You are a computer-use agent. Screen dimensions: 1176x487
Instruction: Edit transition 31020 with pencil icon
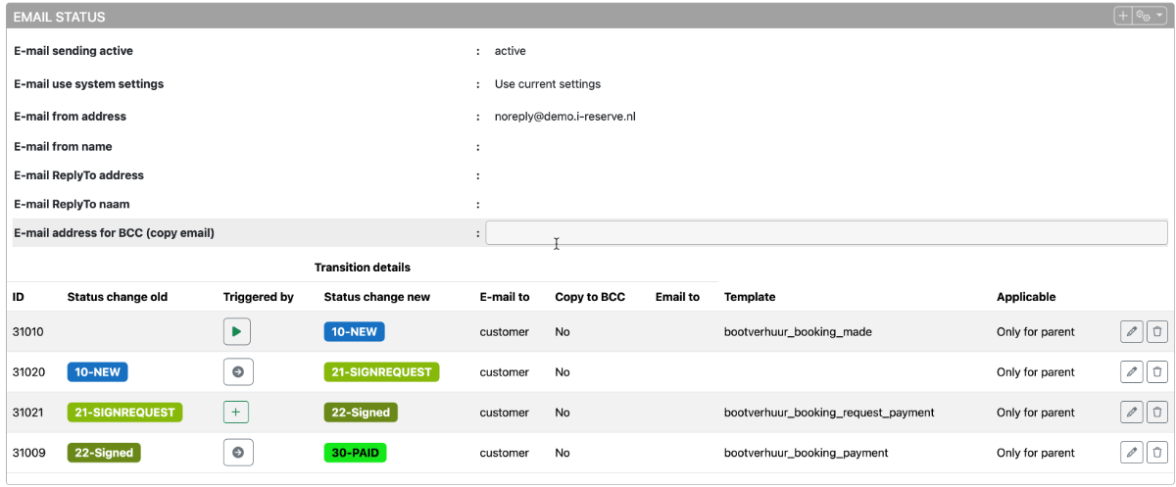click(1131, 372)
